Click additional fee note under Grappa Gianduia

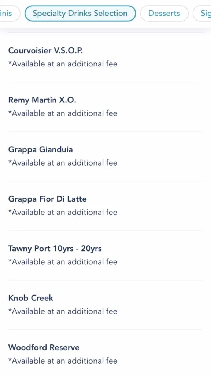pos(63,163)
